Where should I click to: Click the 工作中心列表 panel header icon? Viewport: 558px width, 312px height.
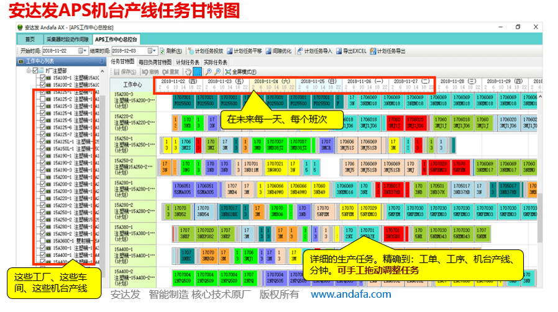coord(21,61)
